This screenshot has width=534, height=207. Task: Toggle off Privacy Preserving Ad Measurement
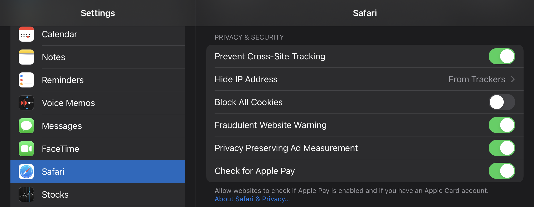click(x=501, y=148)
